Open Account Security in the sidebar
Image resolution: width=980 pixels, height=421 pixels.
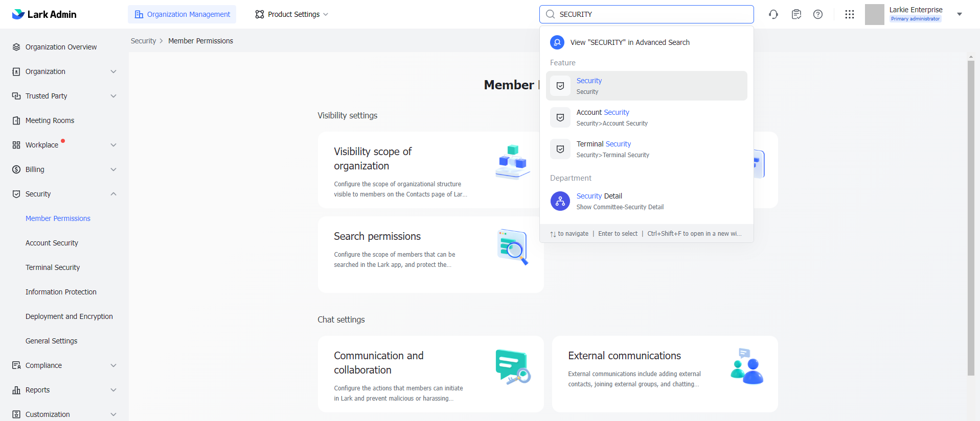tap(52, 243)
